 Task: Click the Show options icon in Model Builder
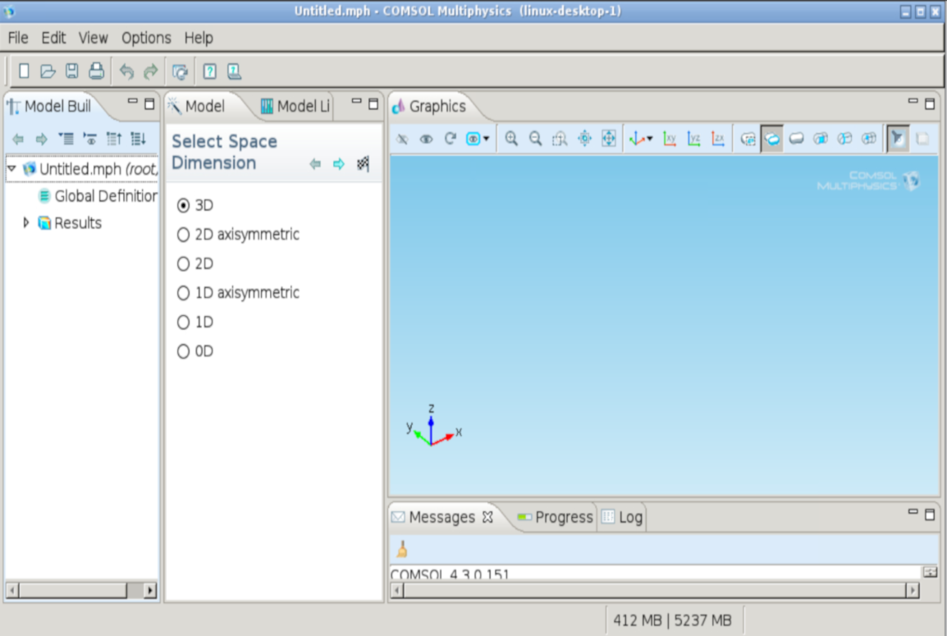pyautogui.click(x=90, y=139)
